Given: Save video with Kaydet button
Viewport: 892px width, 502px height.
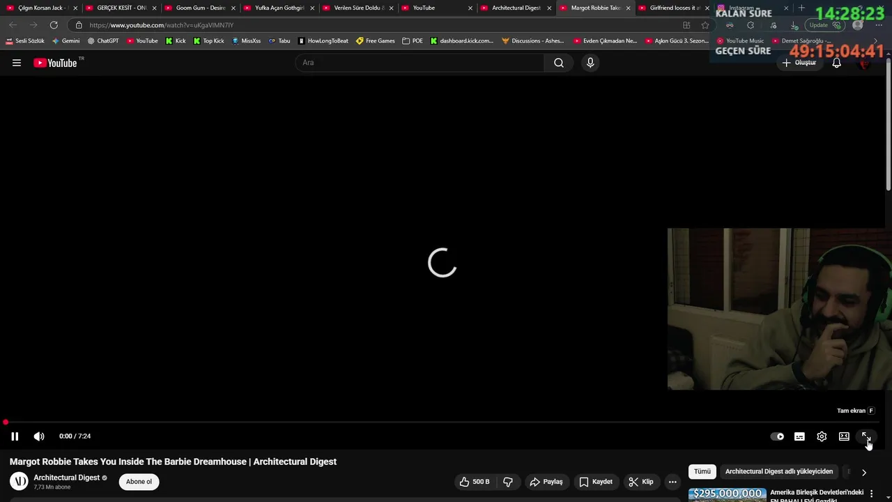Looking at the screenshot, I should coord(596,482).
